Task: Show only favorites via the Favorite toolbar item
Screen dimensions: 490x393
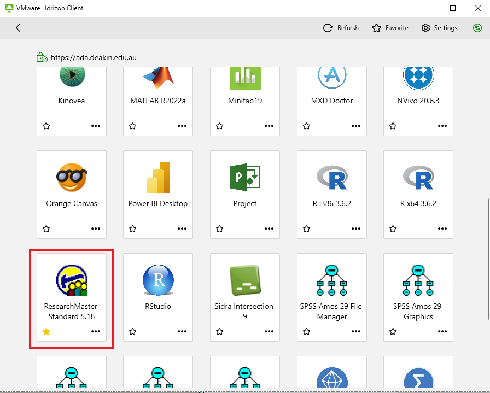Action: click(x=390, y=28)
